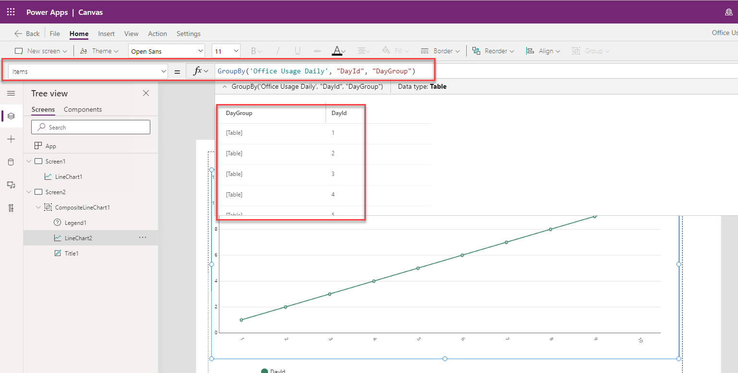This screenshot has height=373, width=738.
Task: Toggle the hamburger menu in left rail
Action: tap(11, 93)
